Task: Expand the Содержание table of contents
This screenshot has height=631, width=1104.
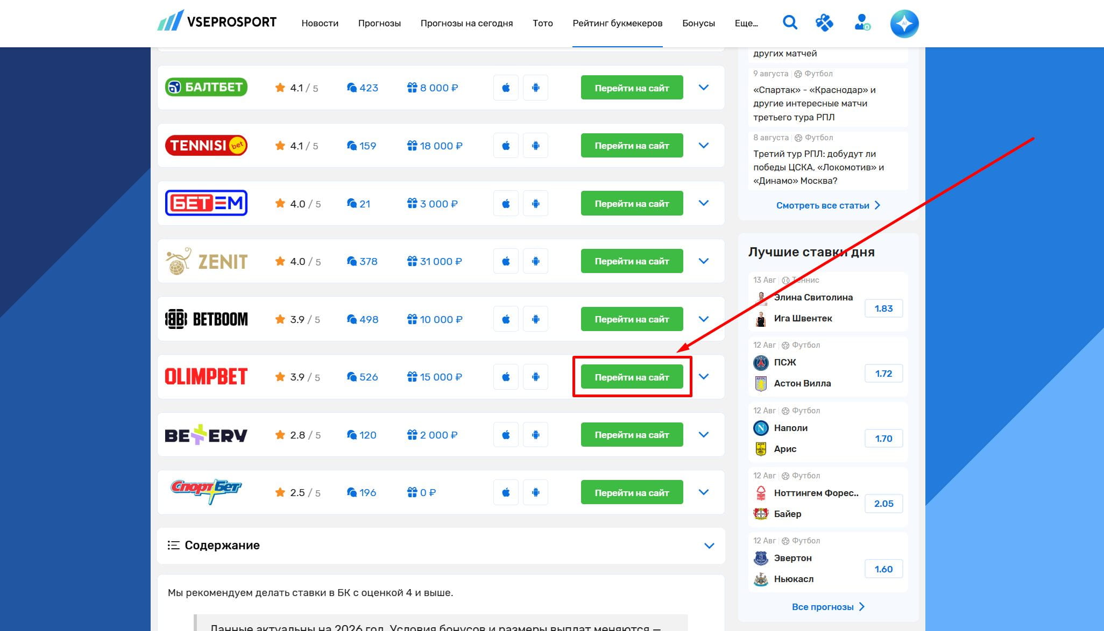Action: (x=709, y=546)
